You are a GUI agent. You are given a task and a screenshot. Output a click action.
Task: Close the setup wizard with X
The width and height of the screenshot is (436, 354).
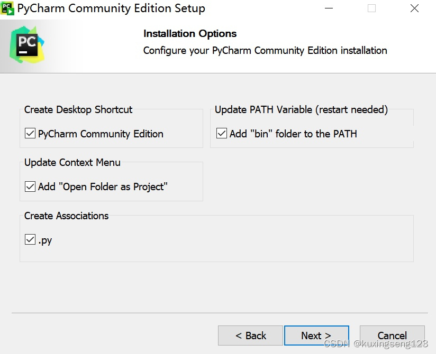click(414, 8)
